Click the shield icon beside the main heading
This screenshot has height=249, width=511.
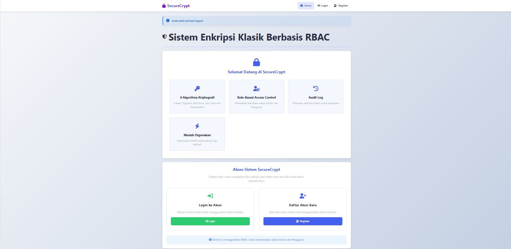tap(164, 37)
